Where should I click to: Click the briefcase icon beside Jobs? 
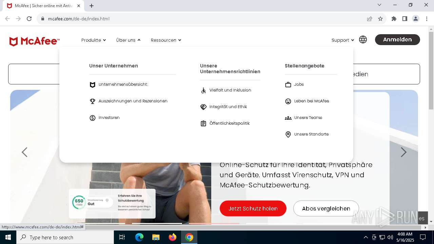tap(288, 85)
